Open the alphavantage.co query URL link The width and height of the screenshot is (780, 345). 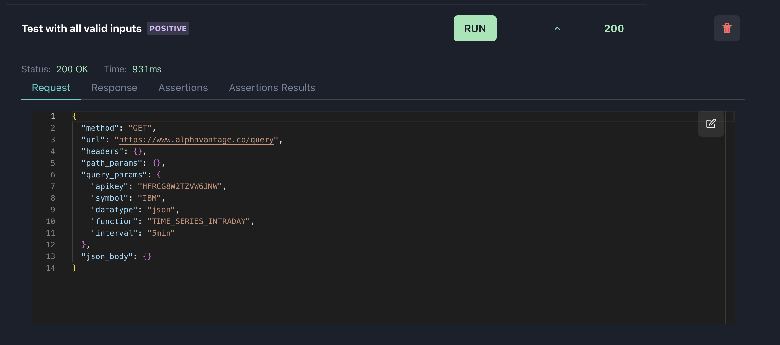[x=196, y=140]
